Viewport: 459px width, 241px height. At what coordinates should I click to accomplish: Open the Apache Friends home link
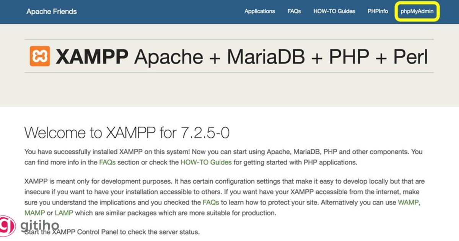pyautogui.click(x=52, y=11)
